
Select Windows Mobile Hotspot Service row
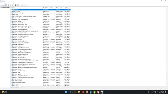[x=41, y=54]
